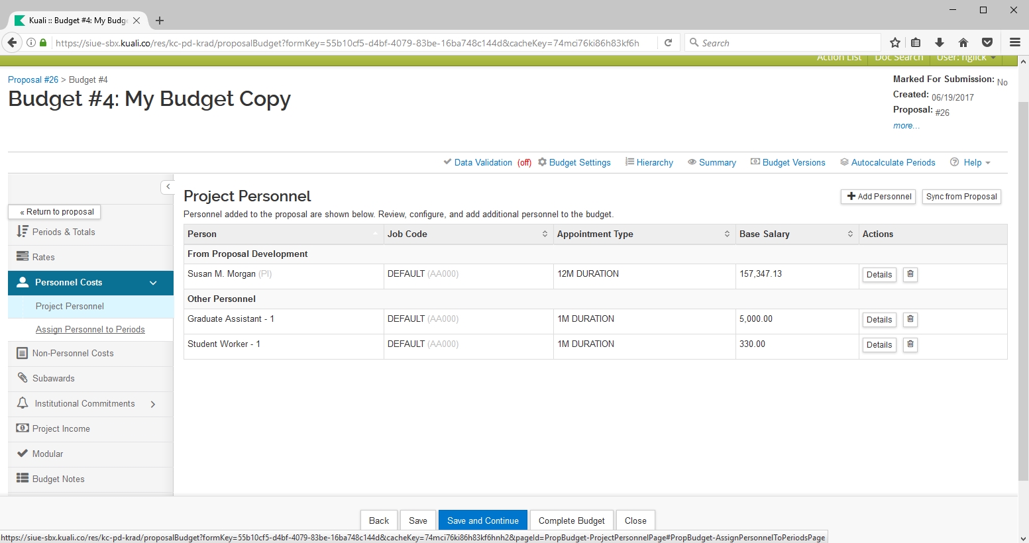Delete the Susan M. Morgan personnel row
The width and height of the screenshot is (1029, 543).
click(910, 274)
